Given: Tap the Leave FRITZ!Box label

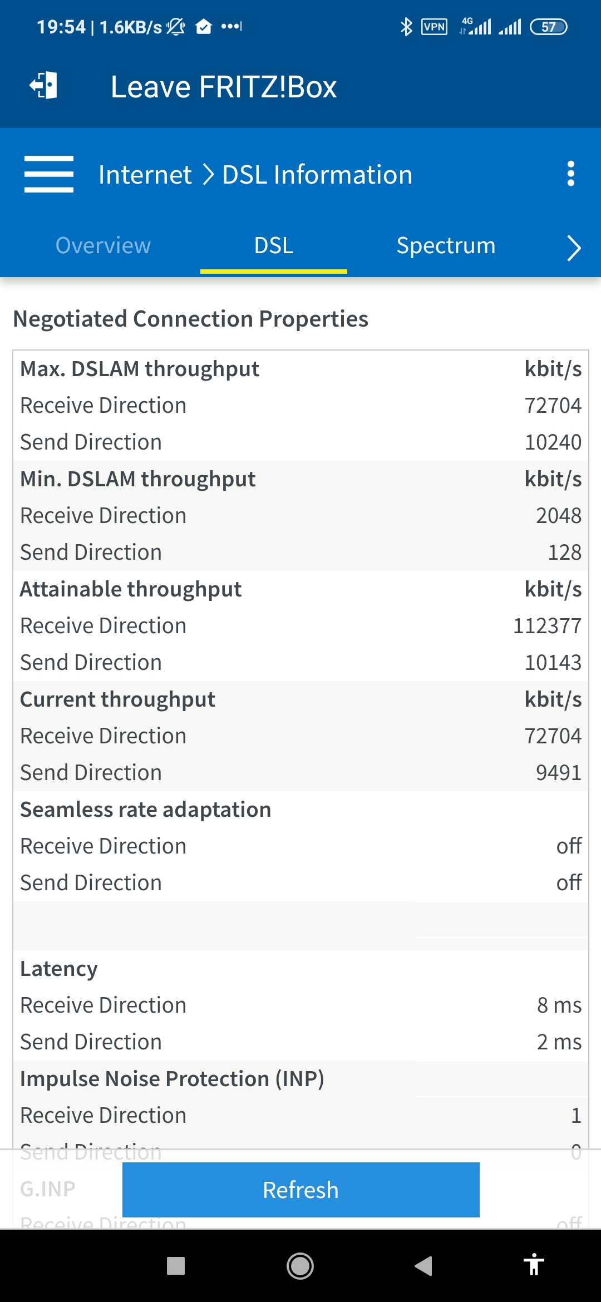Looking at the screenshot, I should tap(224, 87).
